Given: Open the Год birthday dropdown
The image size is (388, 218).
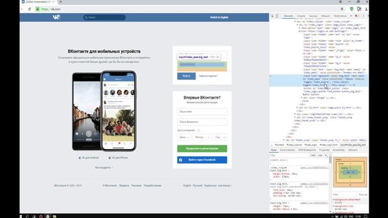Looking at the screenshot, I should click(x=220, y=137).
